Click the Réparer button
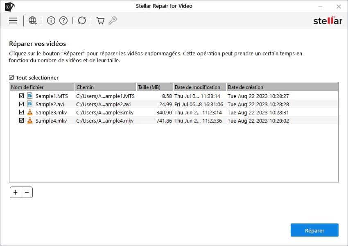 [x=314, y=230]
